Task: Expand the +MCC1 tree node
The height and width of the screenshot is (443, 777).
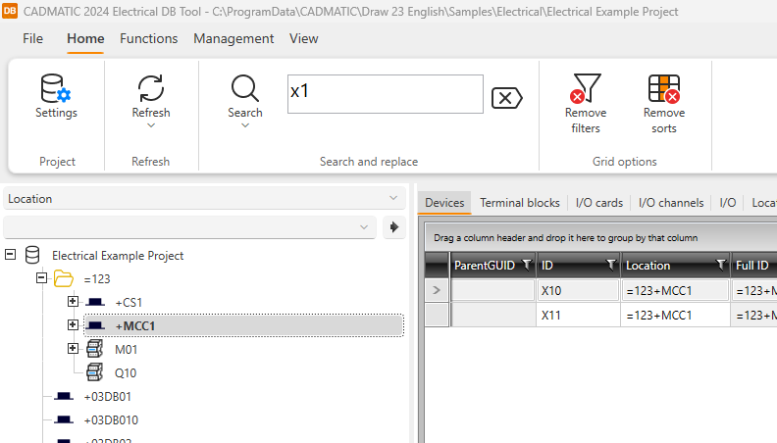Action: [73, 324]
